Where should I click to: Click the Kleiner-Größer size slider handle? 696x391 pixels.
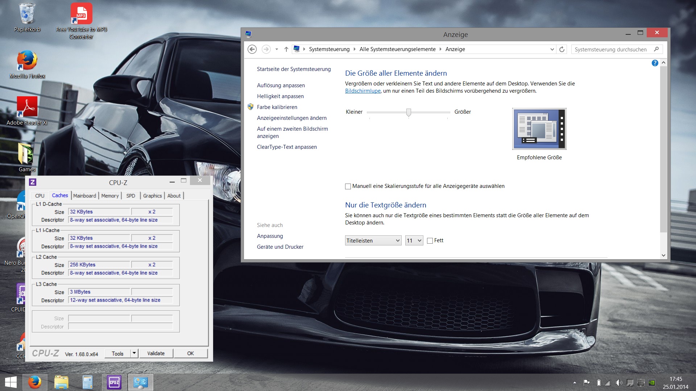pos(409,113)
